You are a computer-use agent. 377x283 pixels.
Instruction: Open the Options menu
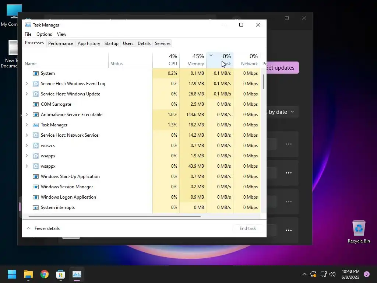coord(44,34)
